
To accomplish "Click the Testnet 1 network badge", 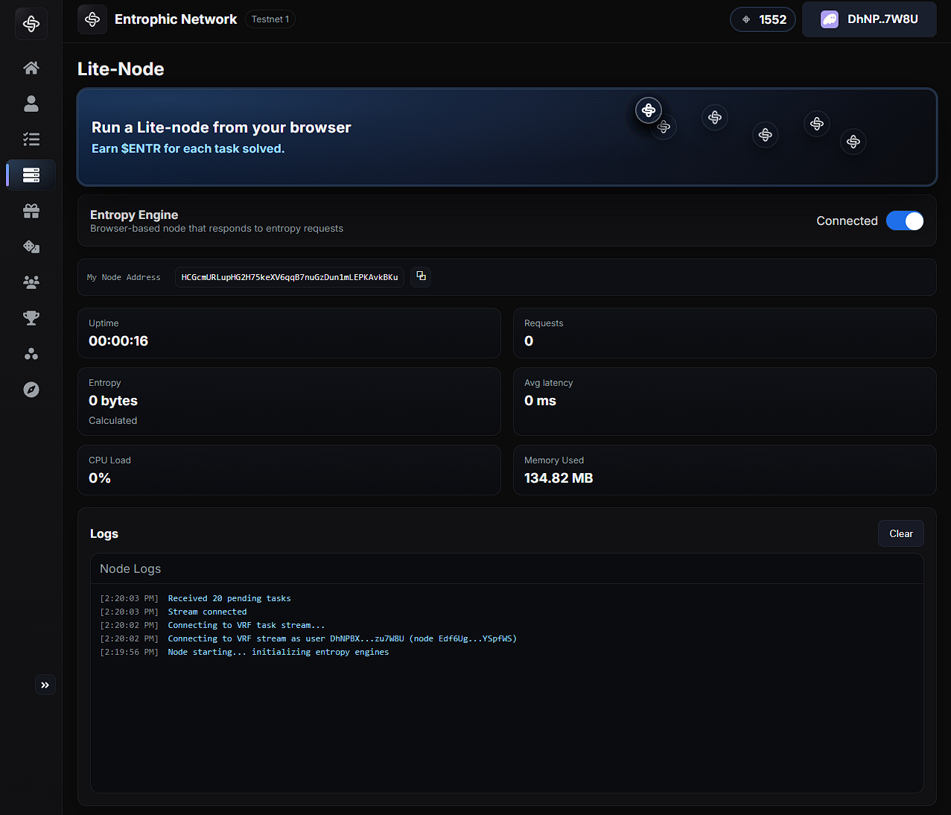I will click(x=270, y=19).
